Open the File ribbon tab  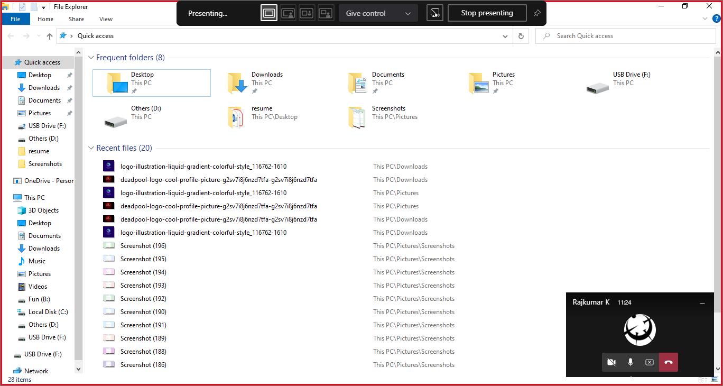[15, 19]
